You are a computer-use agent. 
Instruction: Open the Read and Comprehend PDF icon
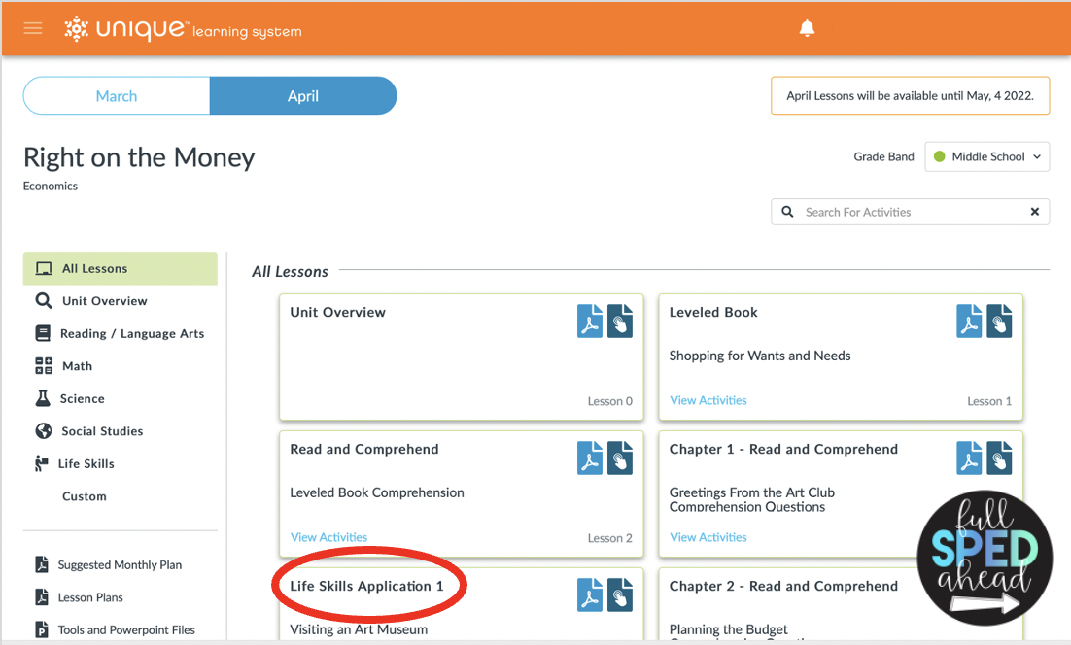coord(590,458)
